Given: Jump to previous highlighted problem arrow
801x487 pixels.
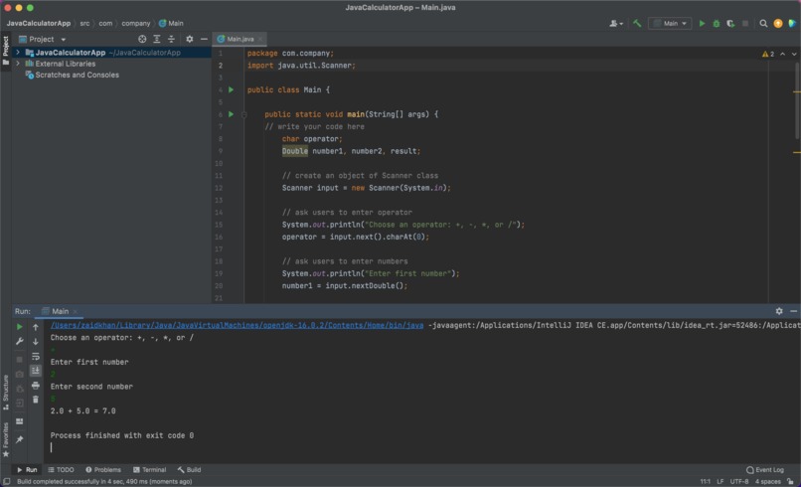Looking at the screenshot, I should (x=782, y=54).
